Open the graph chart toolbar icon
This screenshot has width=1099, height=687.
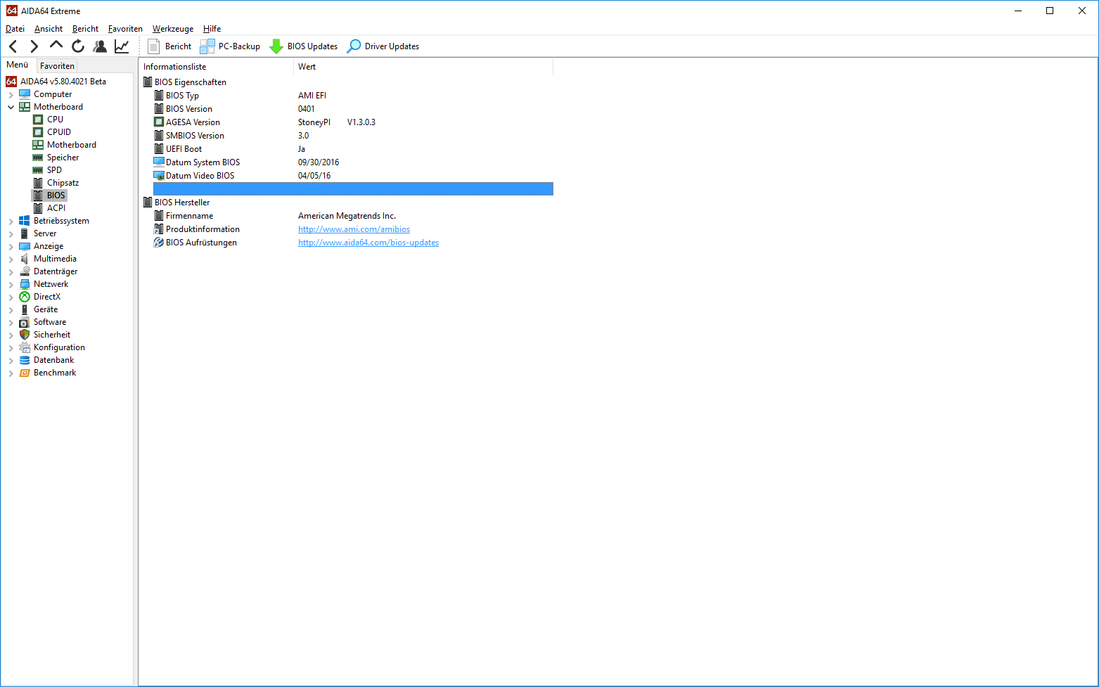tap(122, 46)
